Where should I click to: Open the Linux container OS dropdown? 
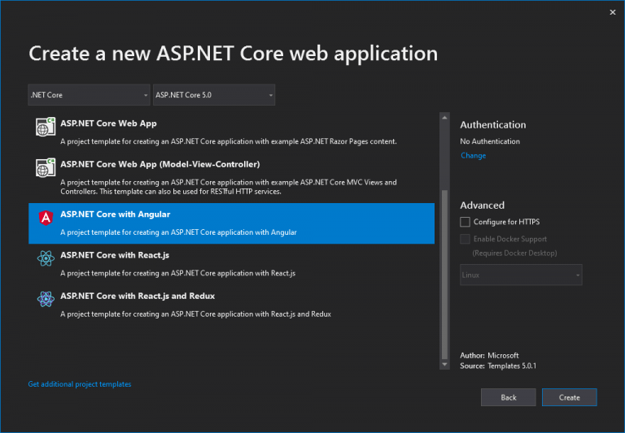pyautogui.click(x=521, y=275)
